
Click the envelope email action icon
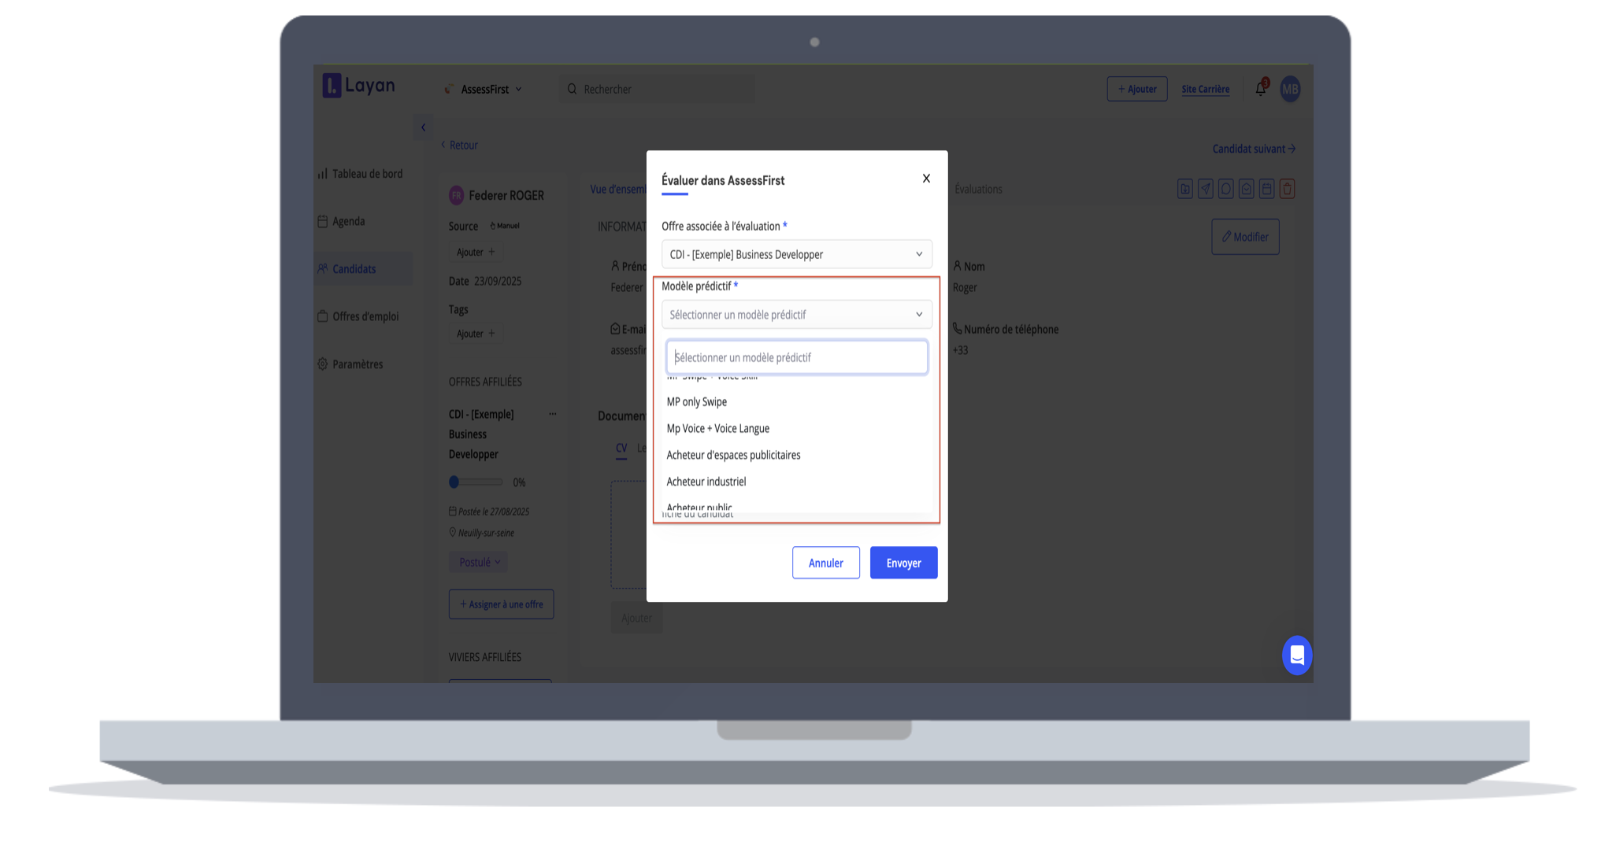1247,189
